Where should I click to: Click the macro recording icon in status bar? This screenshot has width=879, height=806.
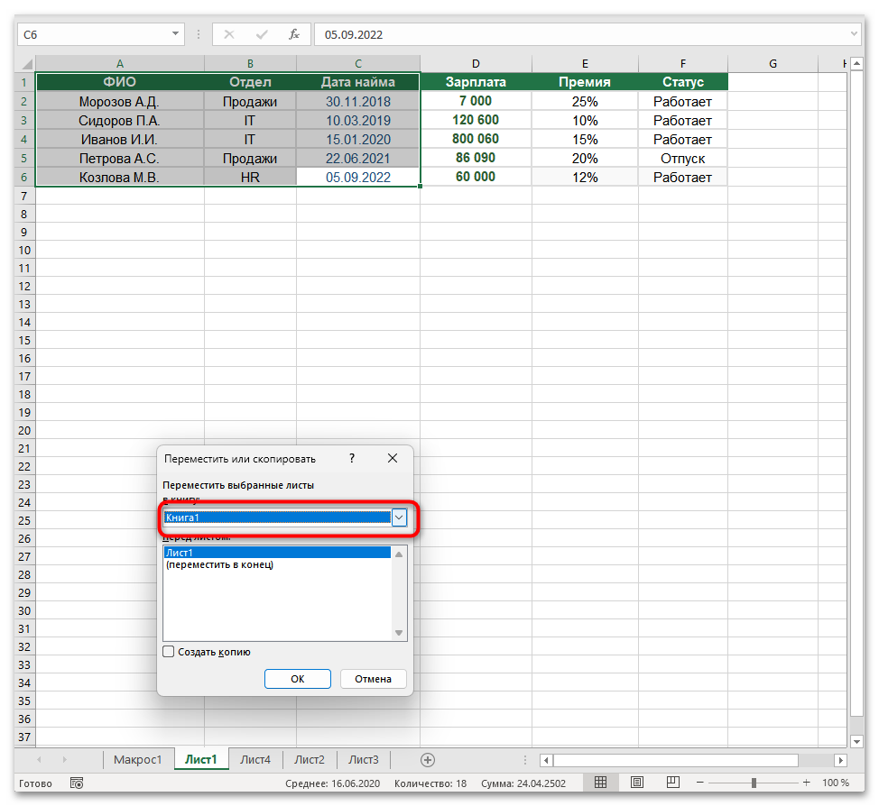click(77, 783)
